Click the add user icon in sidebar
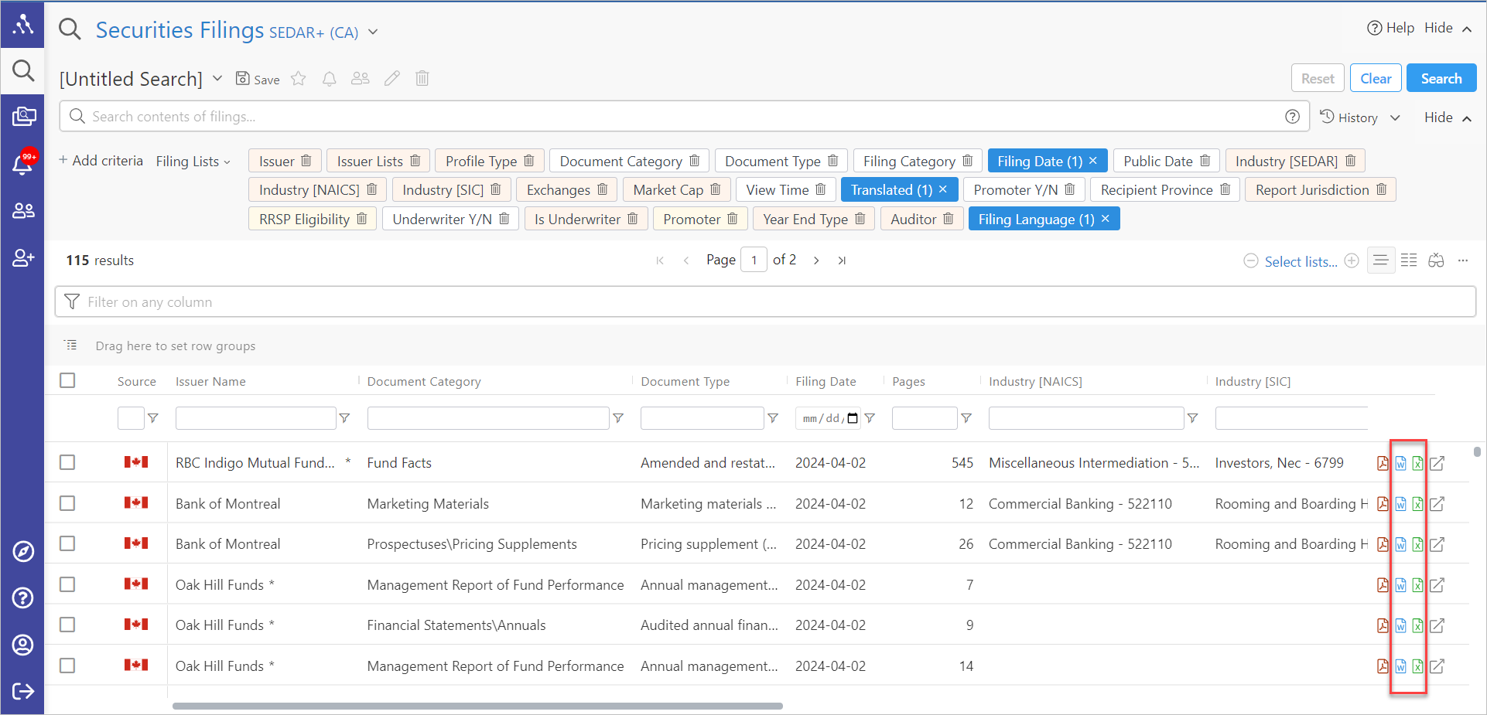 point(23,257)
